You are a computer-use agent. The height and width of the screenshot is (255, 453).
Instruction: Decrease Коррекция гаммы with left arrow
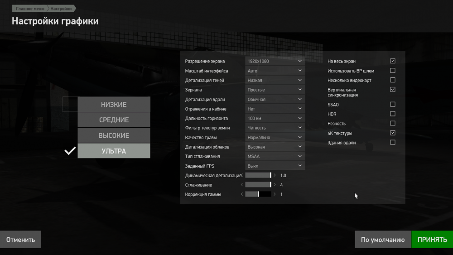tap(242, 194)
